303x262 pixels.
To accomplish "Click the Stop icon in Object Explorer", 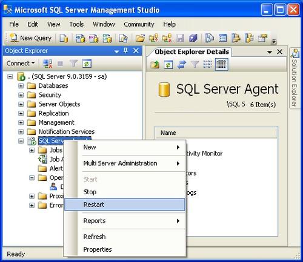I will click(61, 64).
